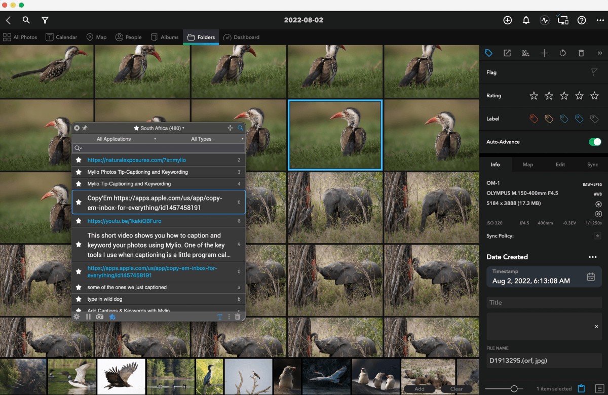The height and width of the screenshot is (395, 608).
Task: Set the flag for the selected photo
Action: point(594,72)
